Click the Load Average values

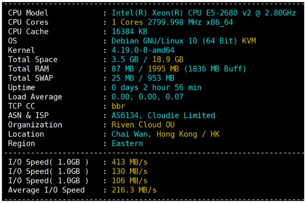pos(148,97)
